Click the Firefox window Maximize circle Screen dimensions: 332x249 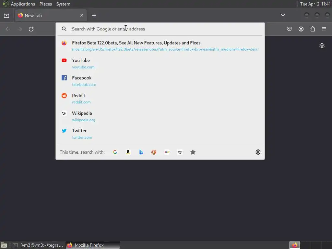pos(317,15)
